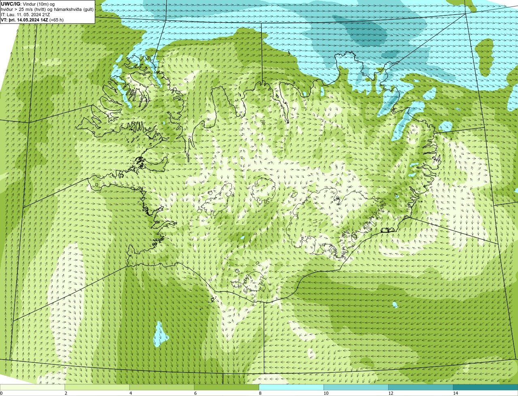Screen dimensions: 518x396
Task: Click the legend scale label '2'
Action: (65, 393)
